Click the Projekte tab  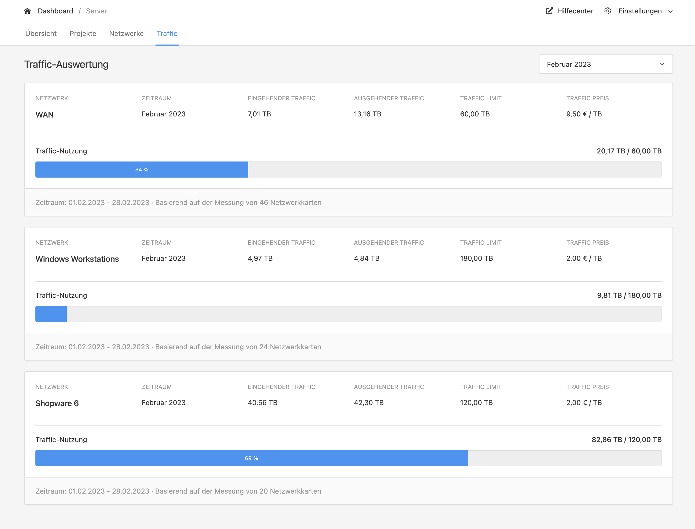[x=82, y=33]
